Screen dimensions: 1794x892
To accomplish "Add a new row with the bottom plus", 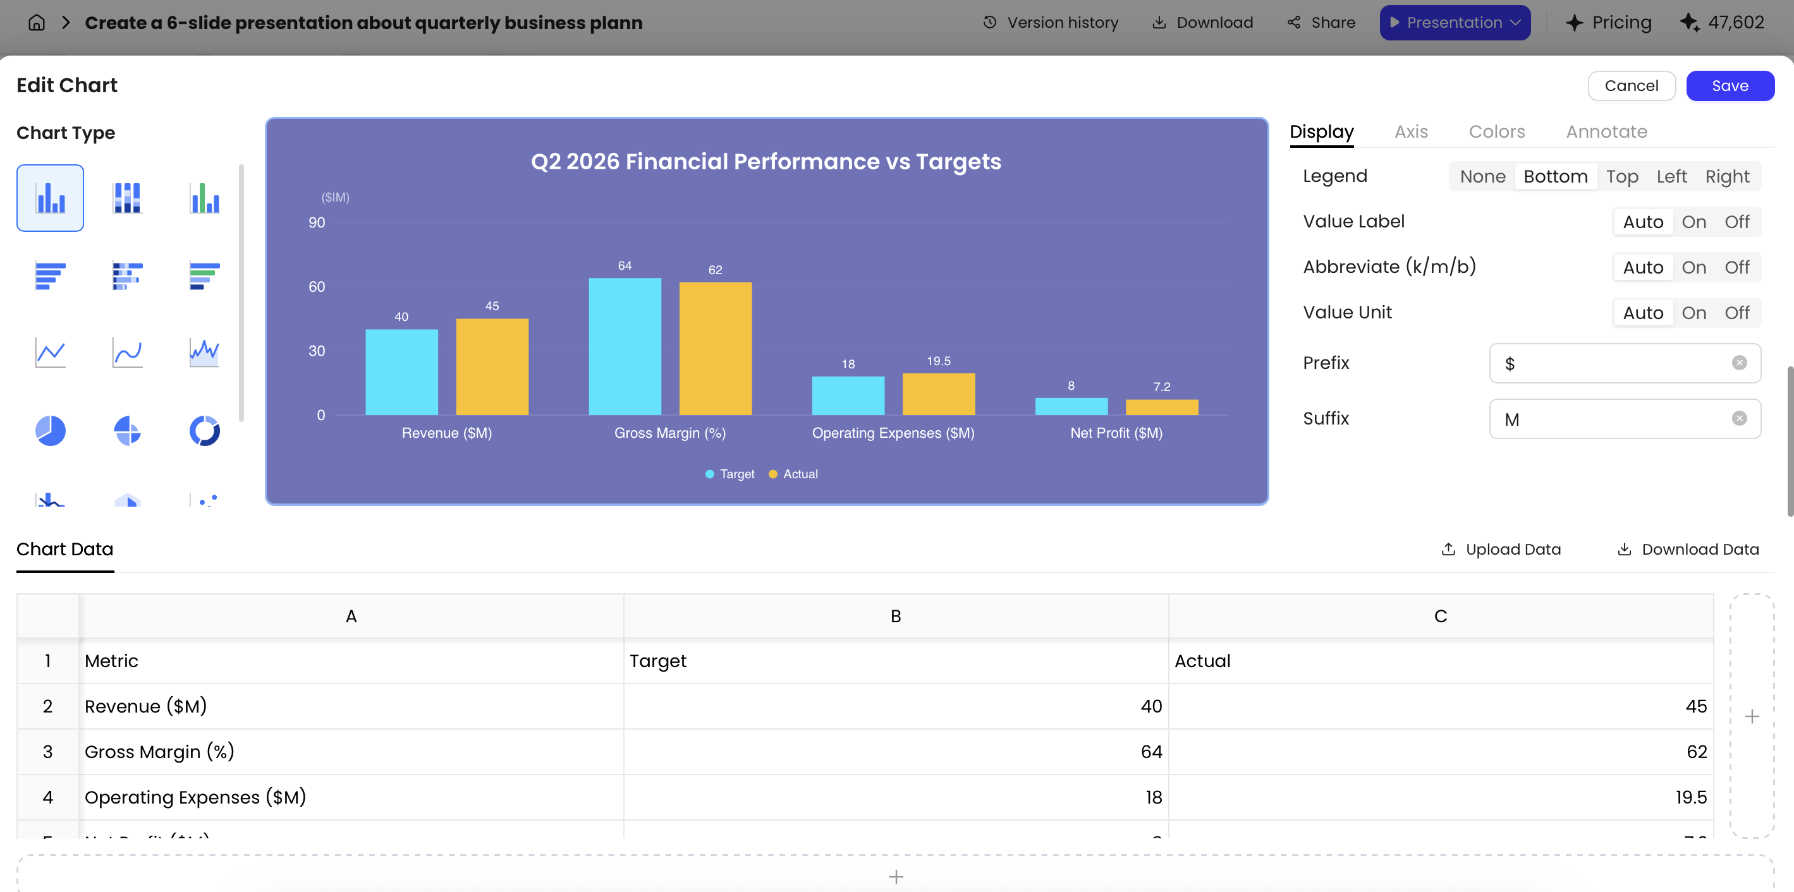I will 896,877.
